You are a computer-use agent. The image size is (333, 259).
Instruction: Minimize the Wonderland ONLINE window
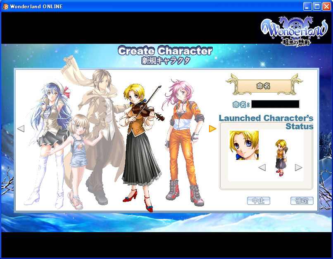tap(307, 7)
